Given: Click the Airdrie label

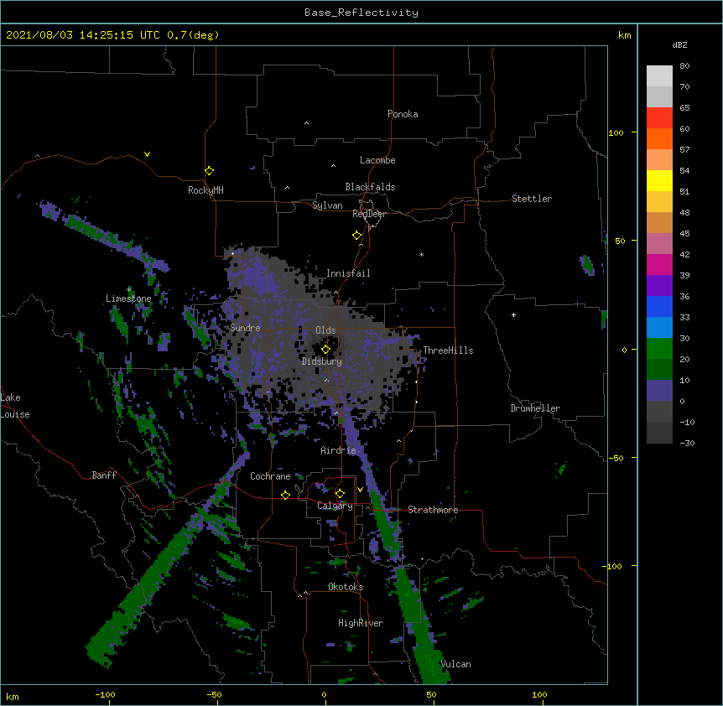Looking at the screenshot, I should click(x=339, y=450).
